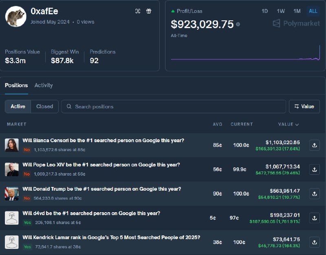Open Bianca Censori #1 searched market
Image resolution: width=326 pixels, height=255 pixels.
coord(103,141)
